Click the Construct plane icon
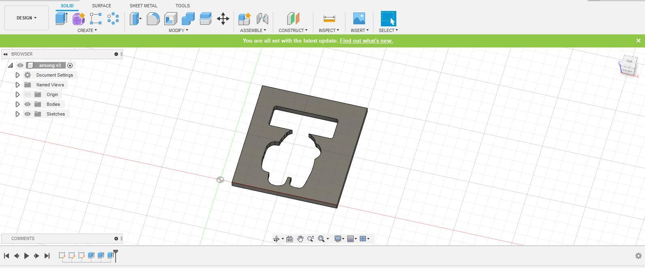The image size is (645, 268). [293, 19]
